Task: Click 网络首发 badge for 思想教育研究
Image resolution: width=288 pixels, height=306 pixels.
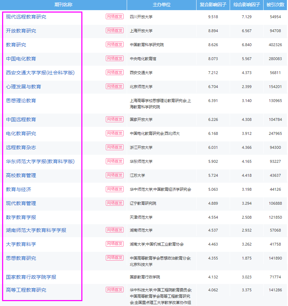Action: (x=115, y=258)
